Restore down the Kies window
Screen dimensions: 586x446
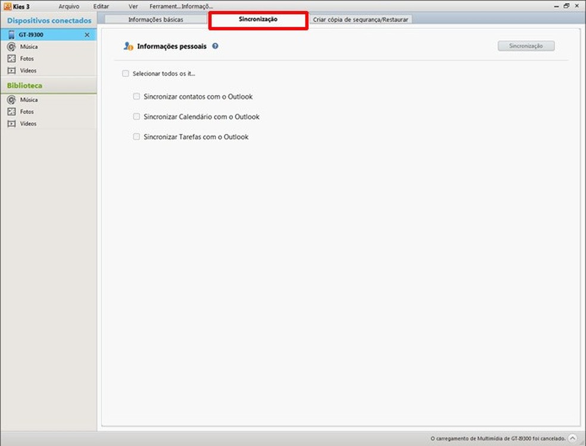pyautogui.click(x=566, y=5)
